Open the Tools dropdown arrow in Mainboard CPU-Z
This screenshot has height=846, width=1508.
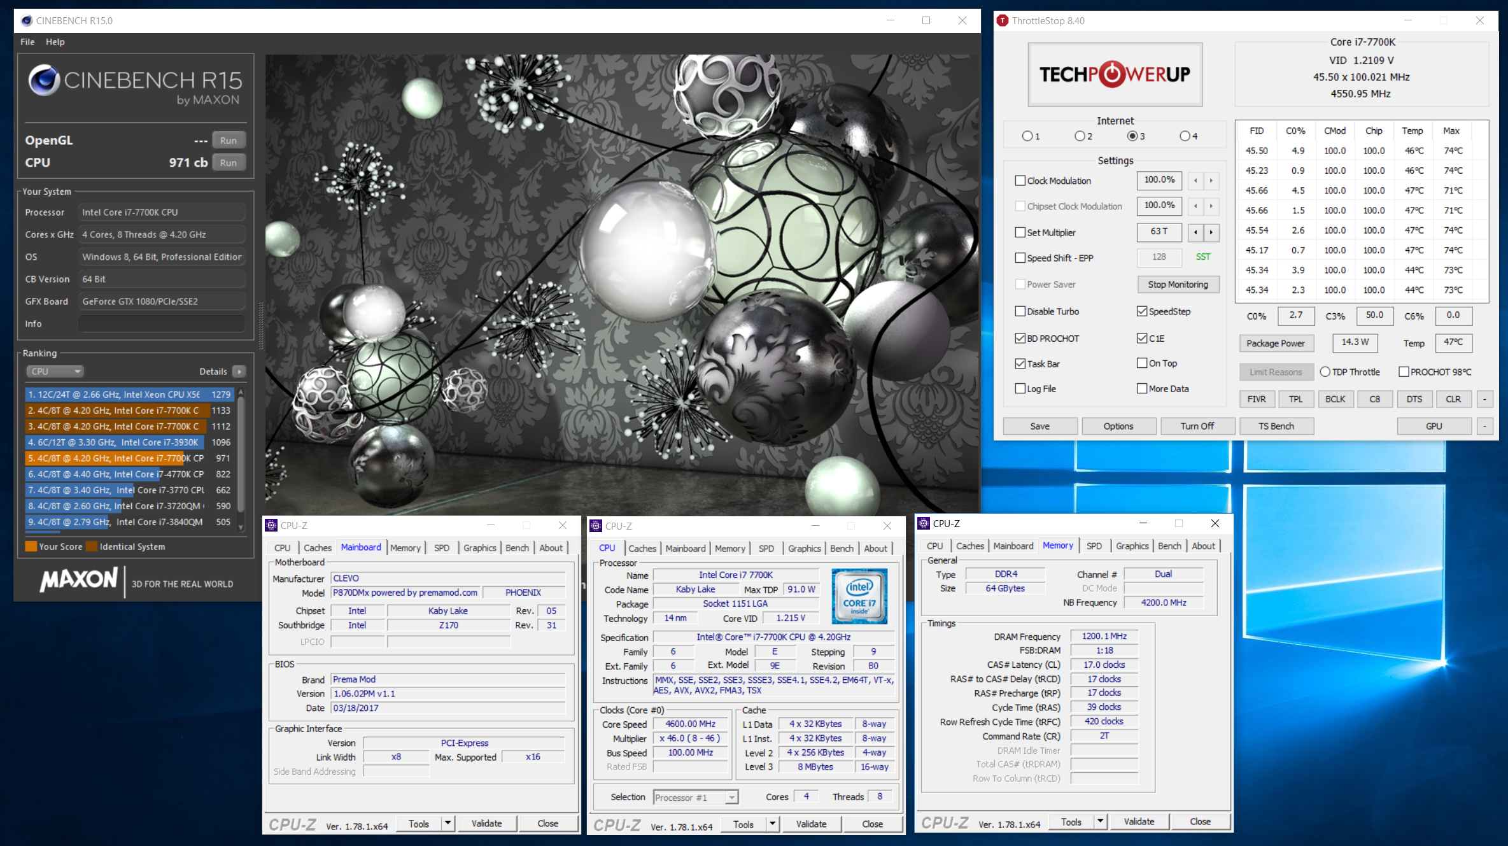[447, 823]
